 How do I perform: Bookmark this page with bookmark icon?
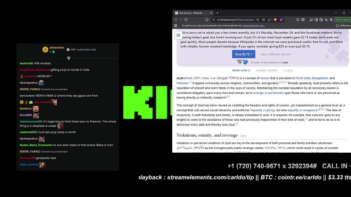pyautogui.click(x=207, y=20)
